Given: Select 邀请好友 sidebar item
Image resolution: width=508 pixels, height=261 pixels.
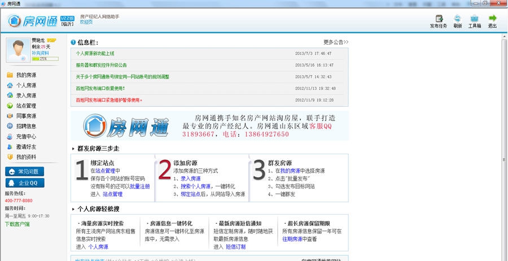Looking at the screenshot, I should pyautogui.click(x=26, y=147).
